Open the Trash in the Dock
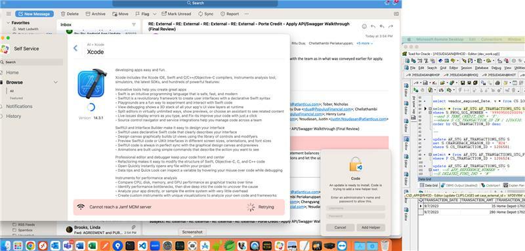The height and width of the screenshot is (251, 525). [x=385, y=245]
